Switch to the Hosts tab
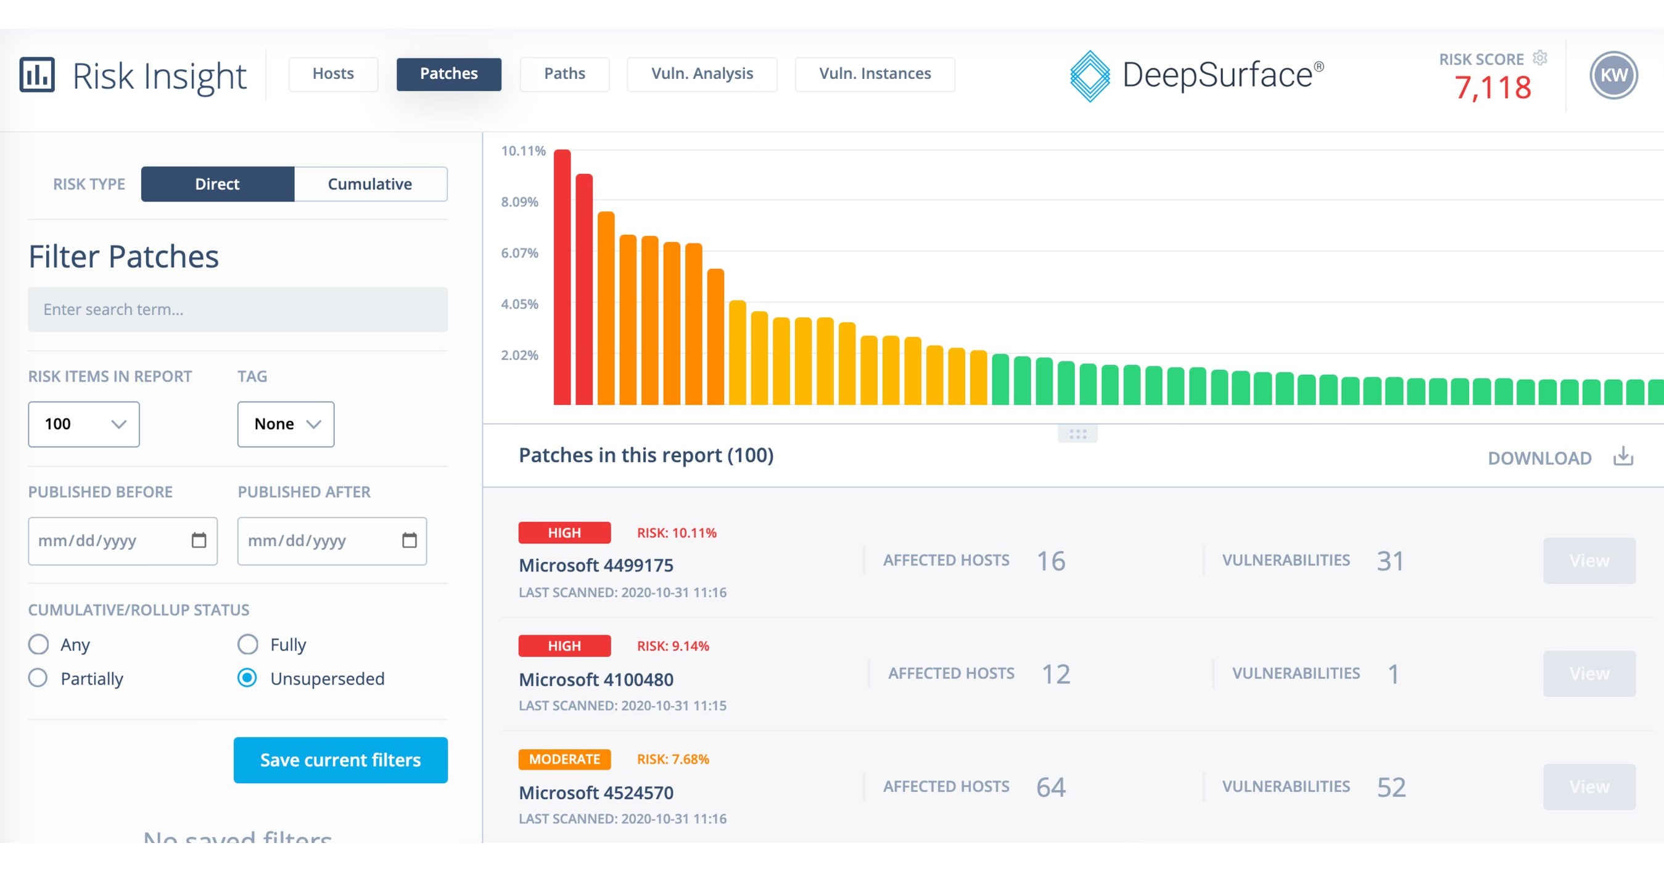The image size is (1664, 872). coord(332,73)
